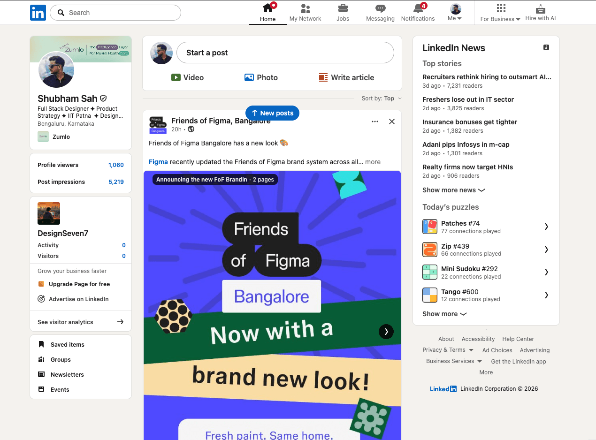Open Recruiters rethink hiring story
The image size is (596, 440).
pyautogui.click(x=487, y=77)
